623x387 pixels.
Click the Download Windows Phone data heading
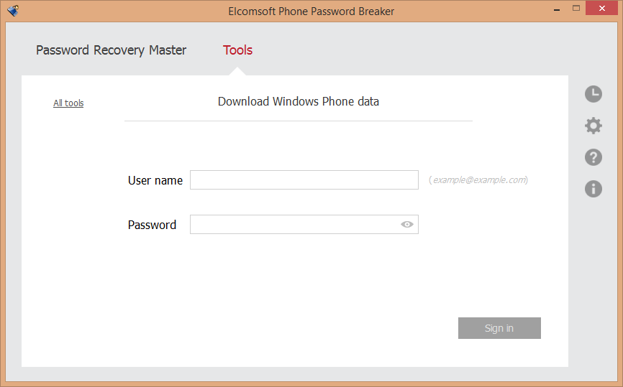tap(299, 101)
